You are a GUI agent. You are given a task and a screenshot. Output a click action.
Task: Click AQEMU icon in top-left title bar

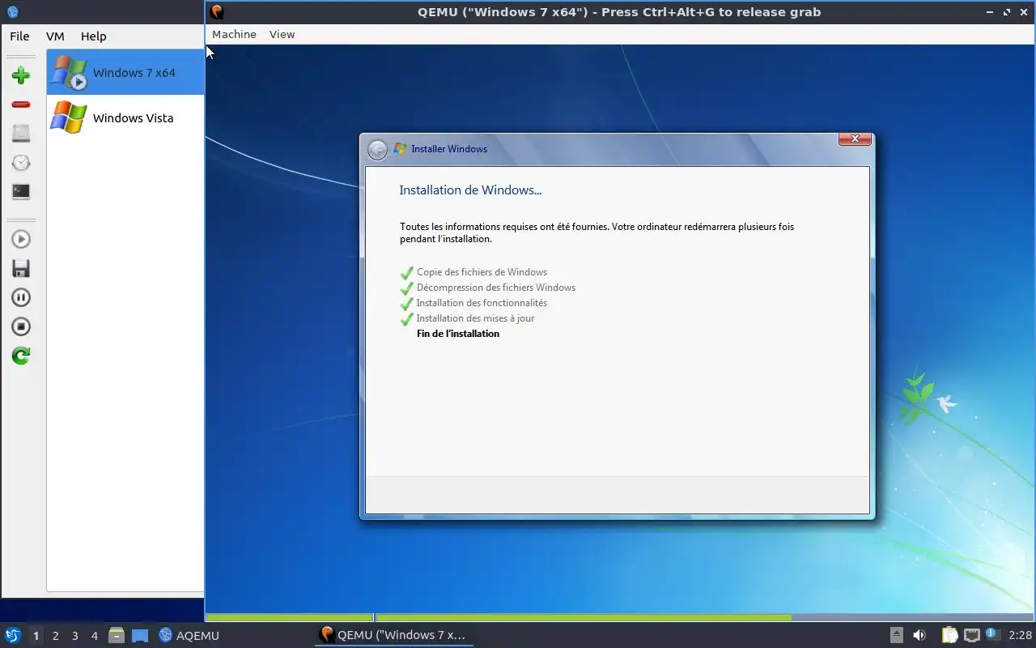click(12, 12)
